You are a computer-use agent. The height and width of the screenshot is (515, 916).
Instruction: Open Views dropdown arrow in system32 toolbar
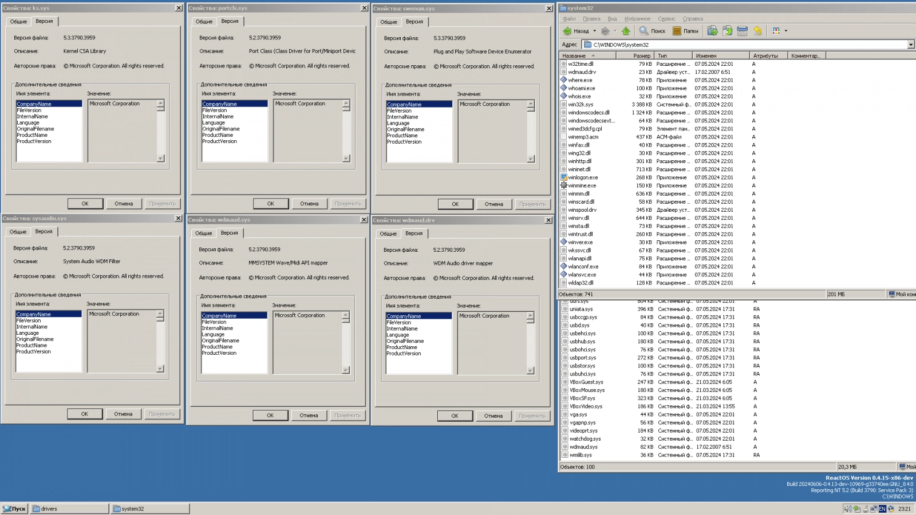pos(785,31)
